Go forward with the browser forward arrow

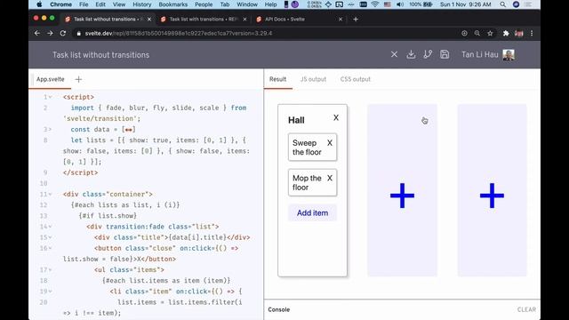[x=50, y=33]
